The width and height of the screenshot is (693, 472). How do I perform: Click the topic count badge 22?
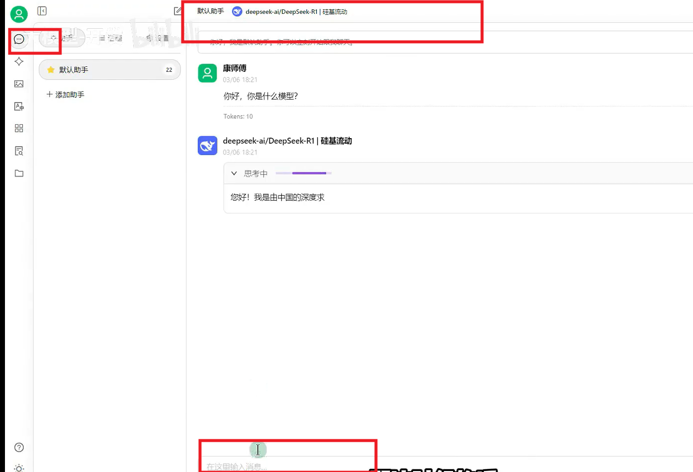(x=169, y=70)
